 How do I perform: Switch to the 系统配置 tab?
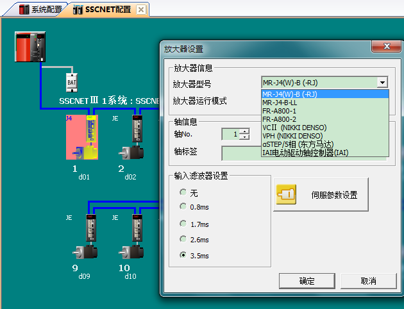[x=42, y=10]
